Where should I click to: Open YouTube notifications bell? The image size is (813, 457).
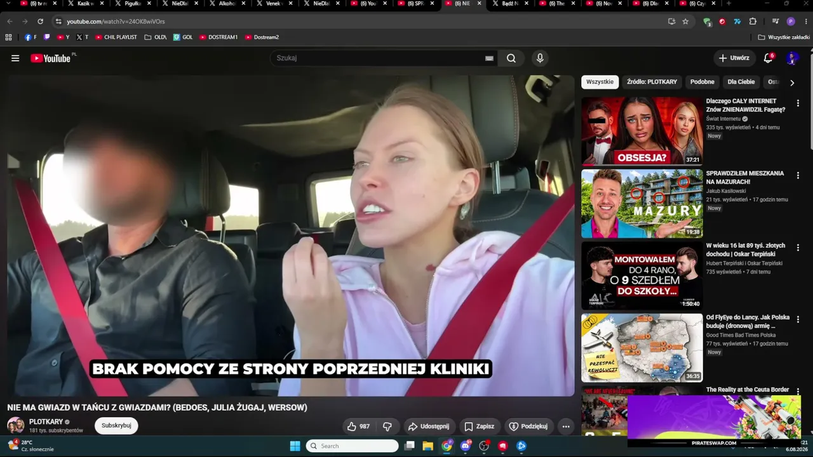pyautogui.click(x=768, y=58)
